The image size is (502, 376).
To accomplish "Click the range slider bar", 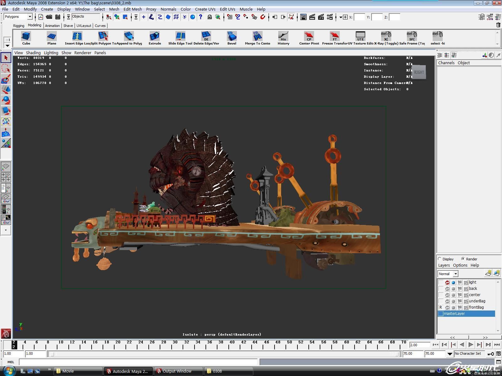I will coord(224,354).
